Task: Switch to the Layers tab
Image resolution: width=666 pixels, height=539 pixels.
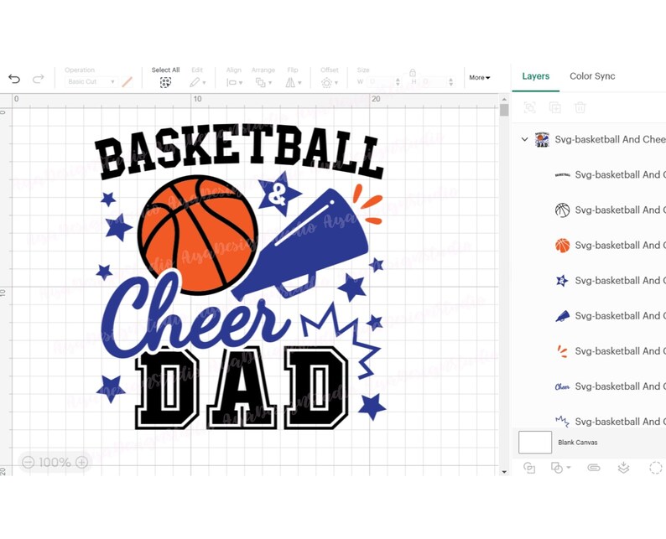Action: (x=536, y=76)
